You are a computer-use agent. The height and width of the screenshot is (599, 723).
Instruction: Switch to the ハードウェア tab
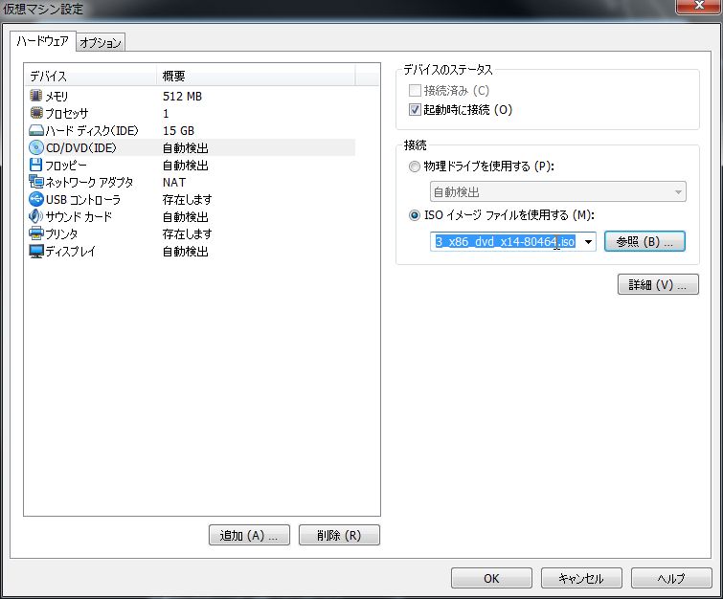[x=42, y=41]
